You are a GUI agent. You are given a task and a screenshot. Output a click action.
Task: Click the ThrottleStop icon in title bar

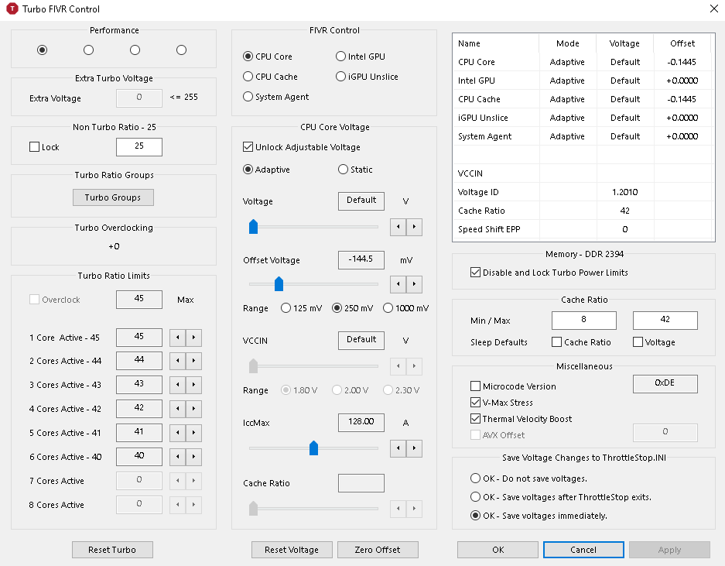tap(12, 9)
